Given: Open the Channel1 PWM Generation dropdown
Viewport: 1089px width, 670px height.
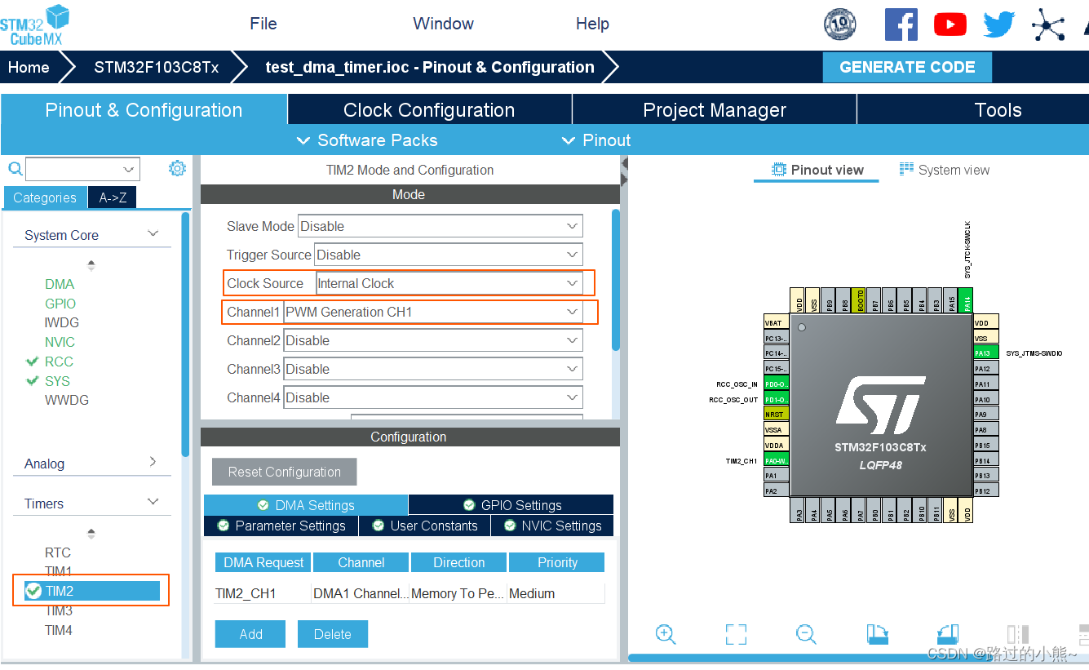Looking at the screenshot, I should 433,312.
